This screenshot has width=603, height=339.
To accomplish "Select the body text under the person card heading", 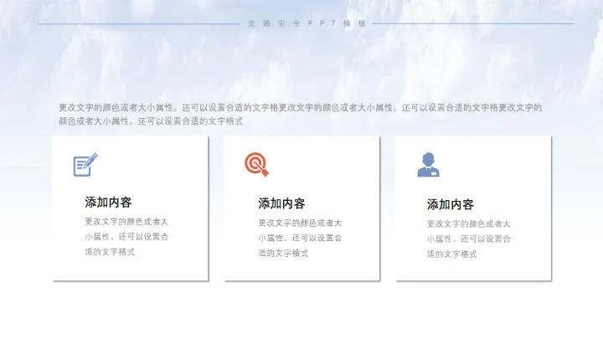I will tap(468, 239).
